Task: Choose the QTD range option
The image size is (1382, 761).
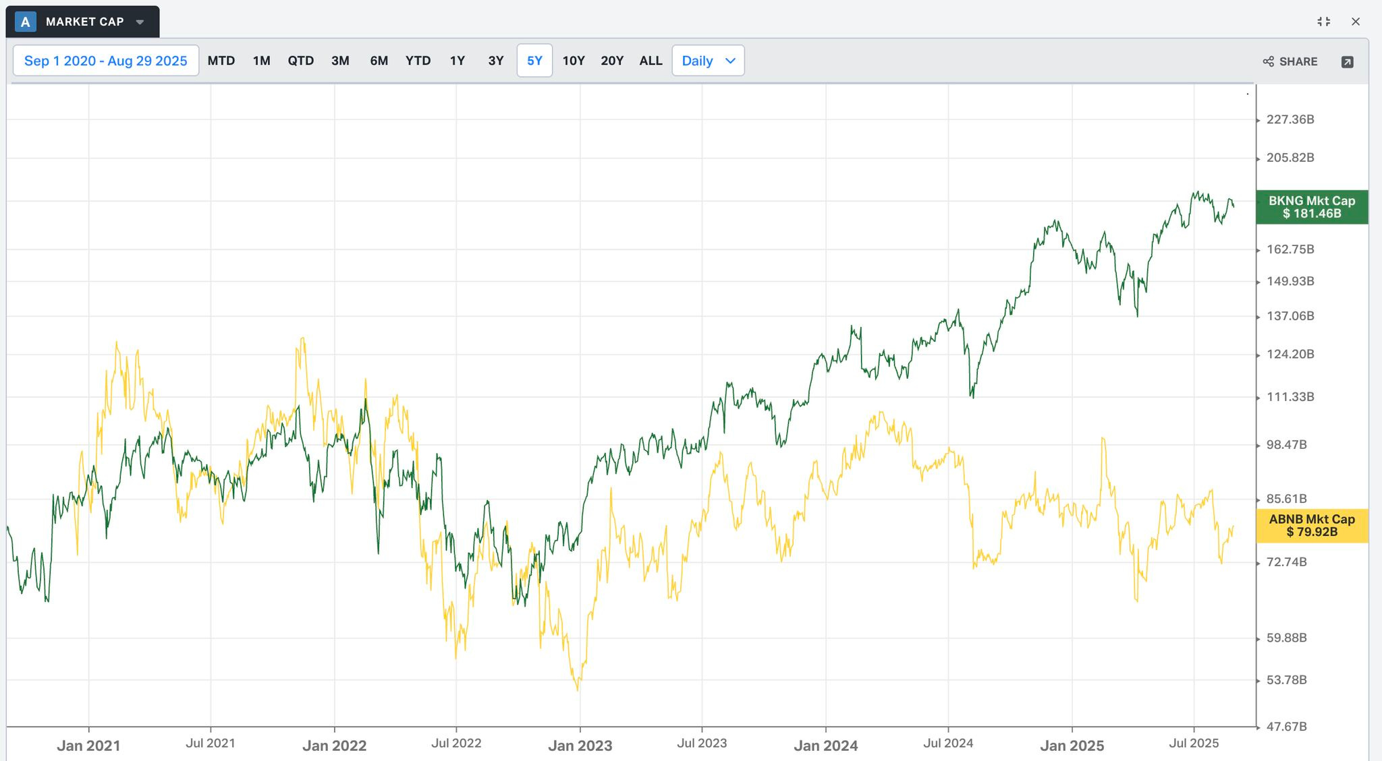Action: [300, 61]
